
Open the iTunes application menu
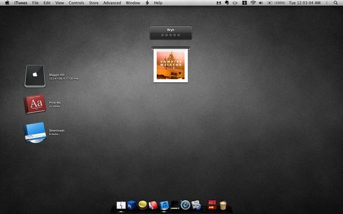tap(21, 3)
